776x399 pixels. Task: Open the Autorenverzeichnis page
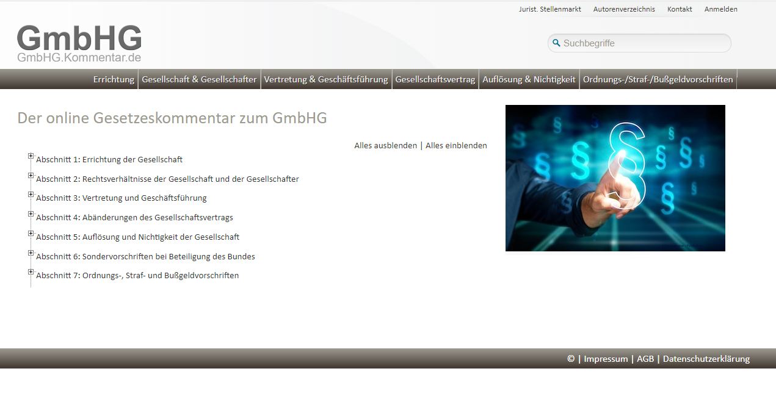[x=624, y=9]
